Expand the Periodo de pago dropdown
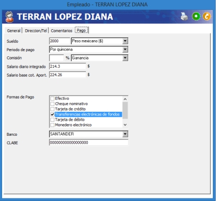 coord(125,50)
